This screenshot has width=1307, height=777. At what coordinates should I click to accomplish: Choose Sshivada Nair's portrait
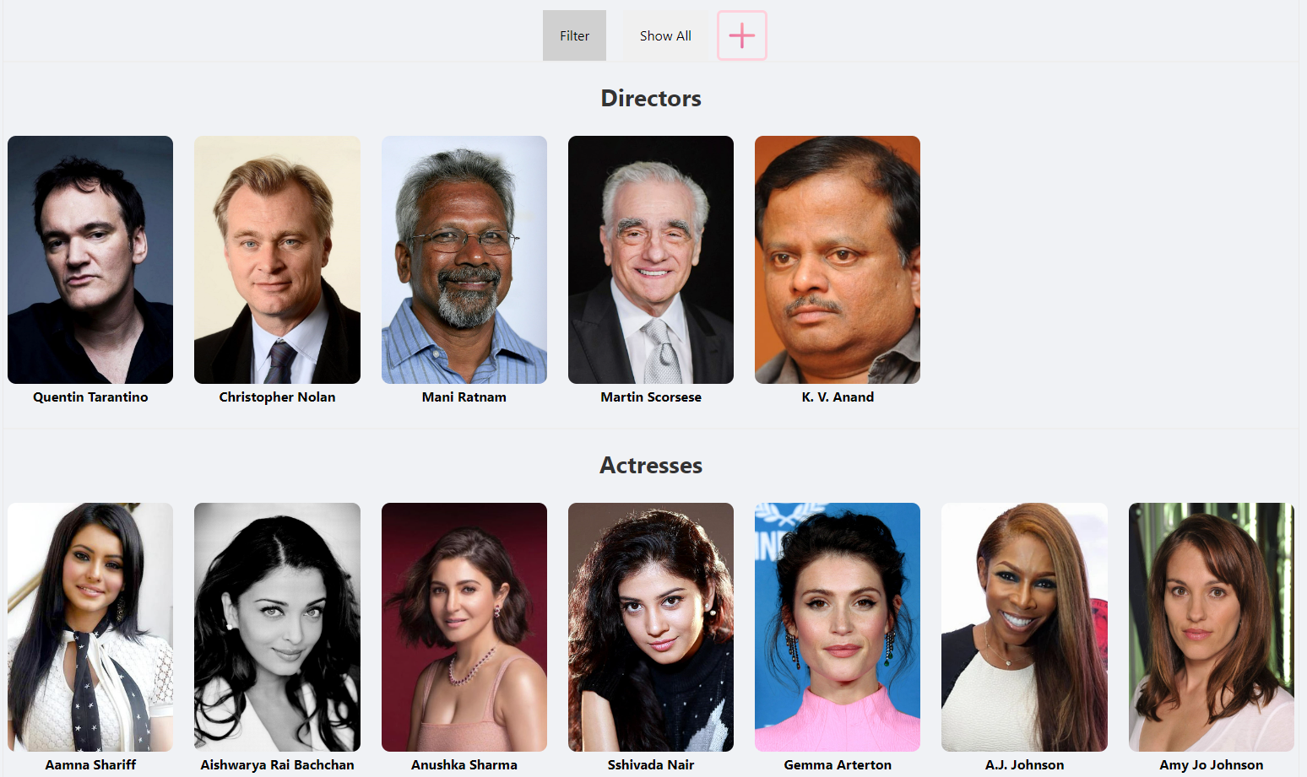pos(651,627)
